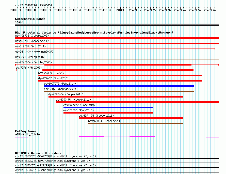Select the red nsv456732 loss bar
The image size is (226, 174).
tap(117, 38)
